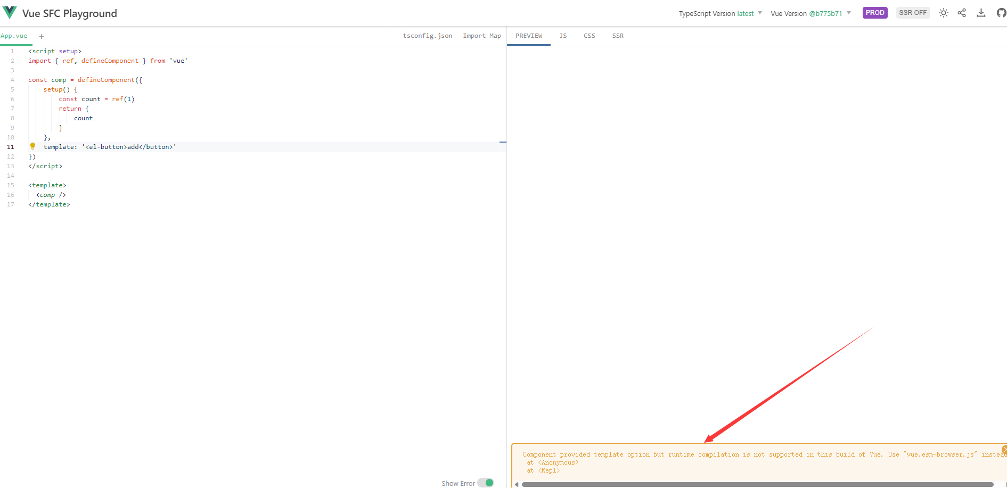Open the tsconfig.json file
This screenshot has width=1007, height=488.
pos(427,36)
